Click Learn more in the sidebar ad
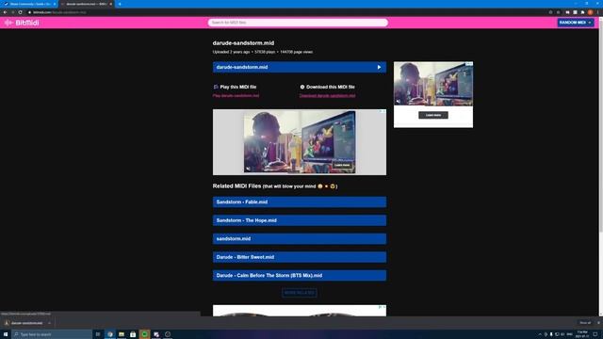603x339 pixels. (x=433, y=115)
